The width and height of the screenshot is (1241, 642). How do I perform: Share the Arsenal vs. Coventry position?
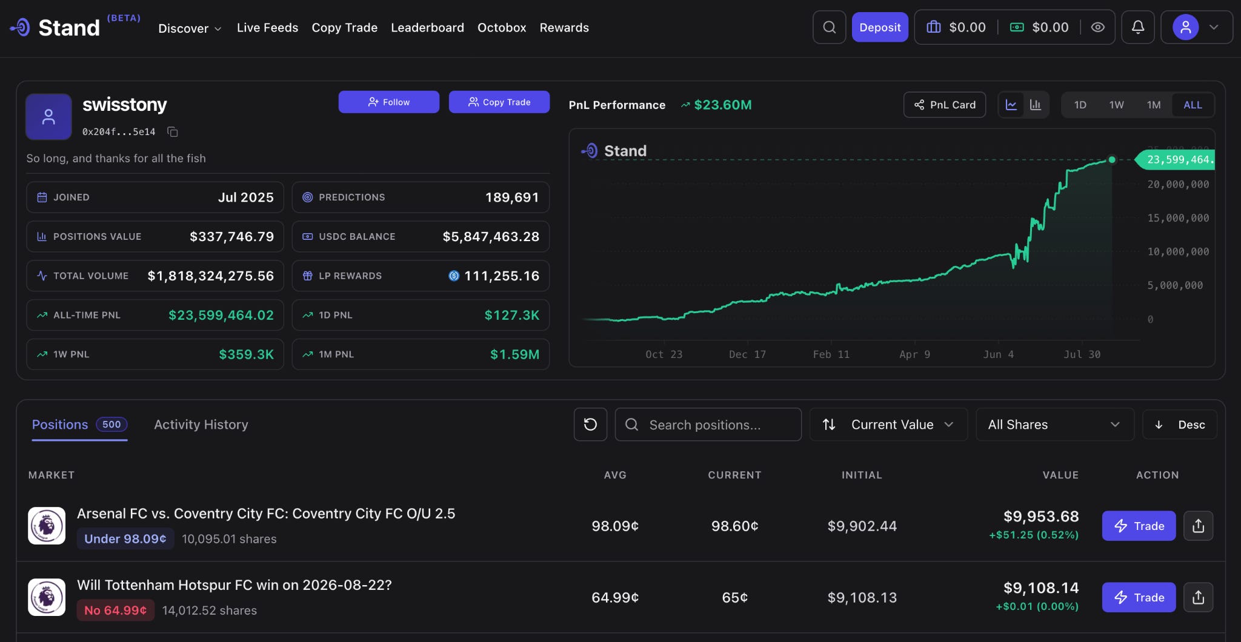[1198, 526]
